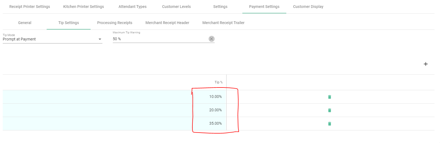Viewport: 440px width, 143px height.
Task: Remove the 35.00% tip using trash icon
Action: click(x=329, y=124)
